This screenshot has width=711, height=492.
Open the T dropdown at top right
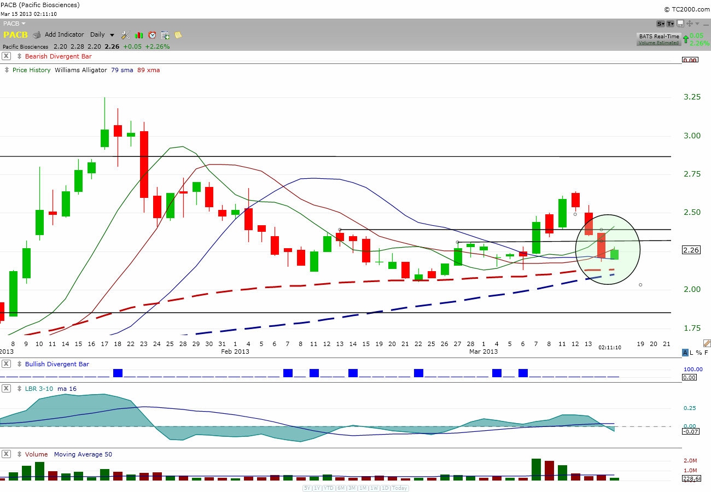click(x=671, y=24)
